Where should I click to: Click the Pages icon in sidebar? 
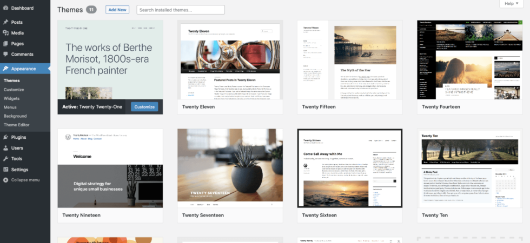(5, 44)
